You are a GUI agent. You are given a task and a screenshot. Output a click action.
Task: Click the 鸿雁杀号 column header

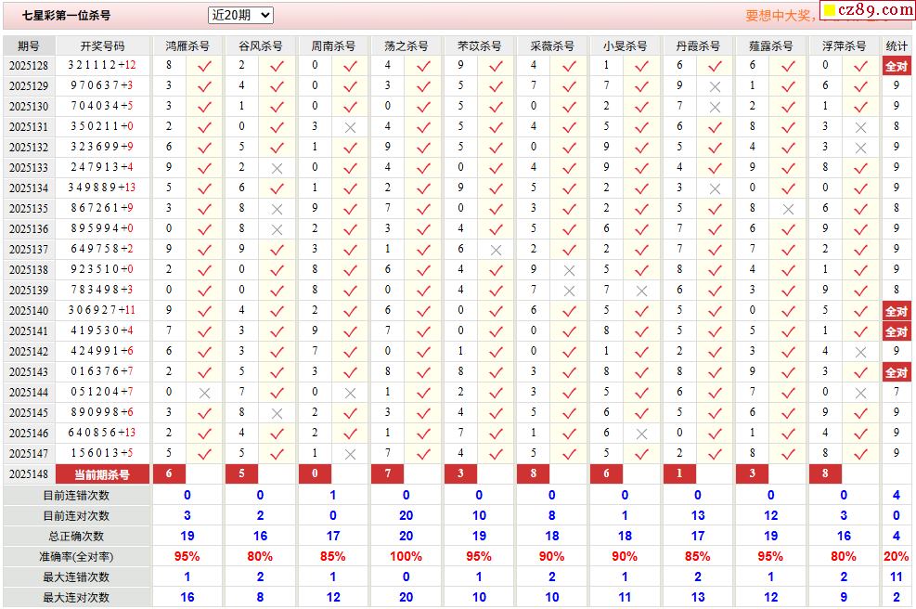click(x=187, y=45)
